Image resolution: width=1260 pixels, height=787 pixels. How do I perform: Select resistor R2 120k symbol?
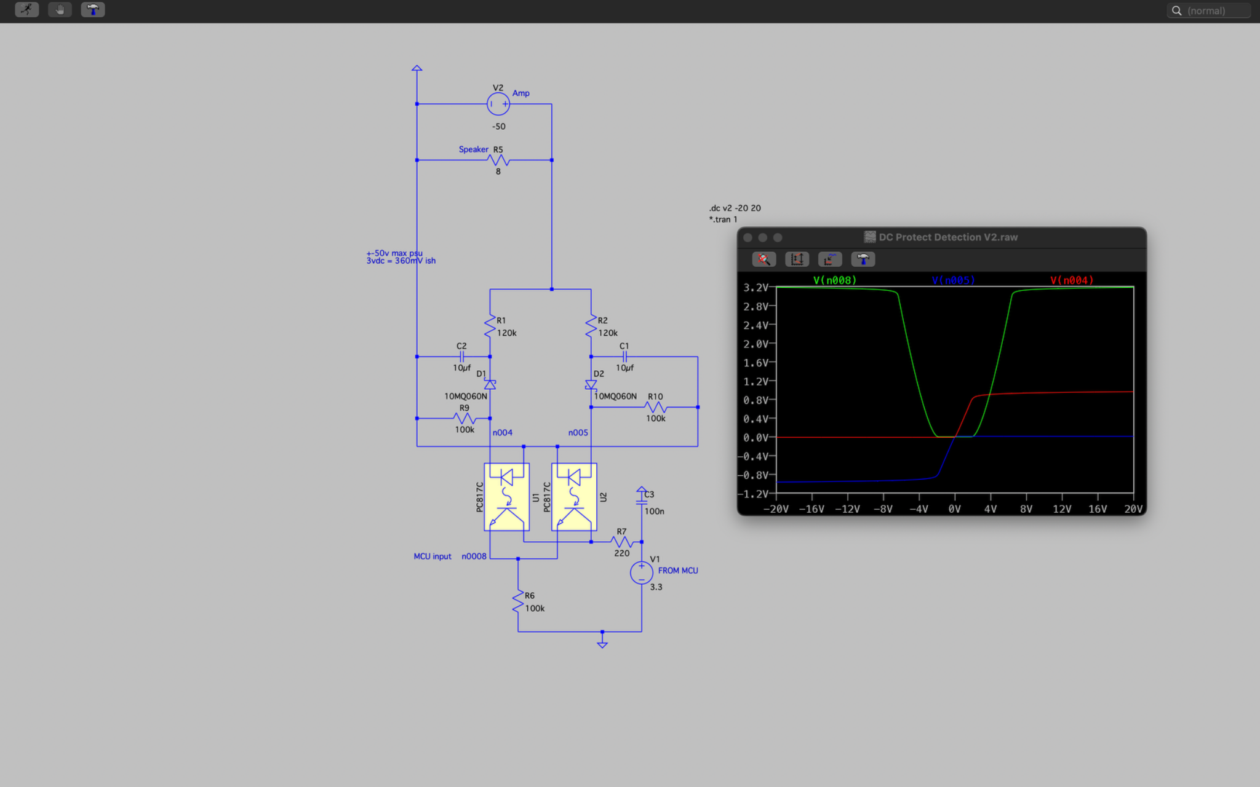[x=591, y=326]
